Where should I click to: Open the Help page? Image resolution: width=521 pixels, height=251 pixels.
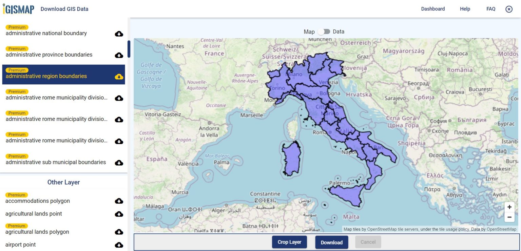click(x=465, y=9)
